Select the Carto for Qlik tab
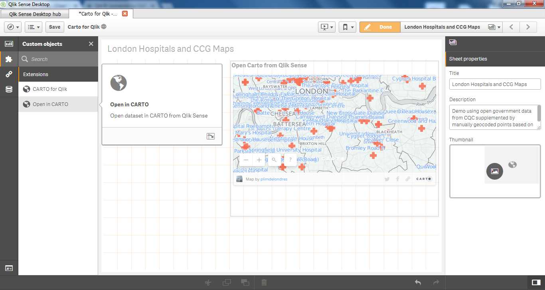The height and width of the screenshot is (290, 545). click(98, 14)
